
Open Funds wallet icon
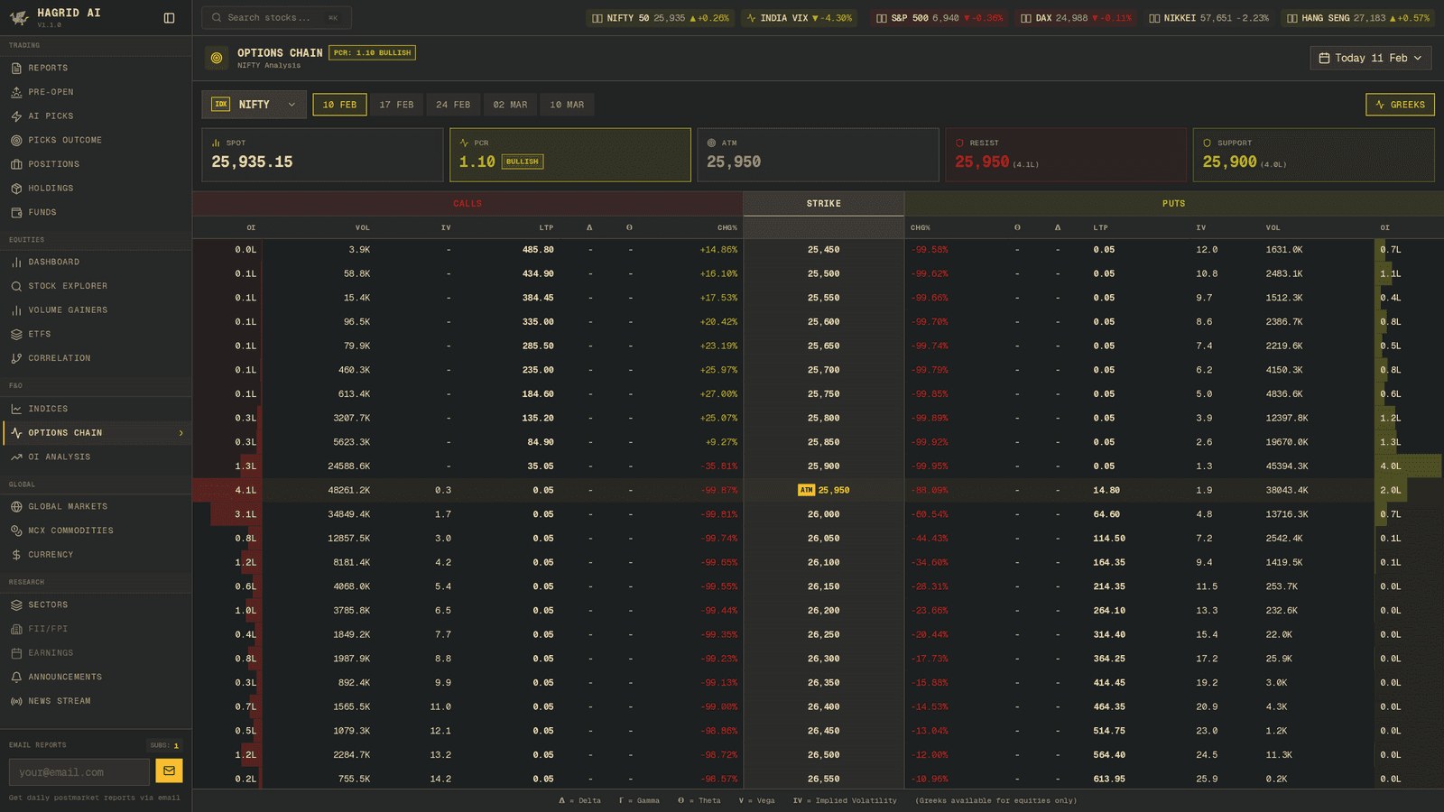pos(16,212)
